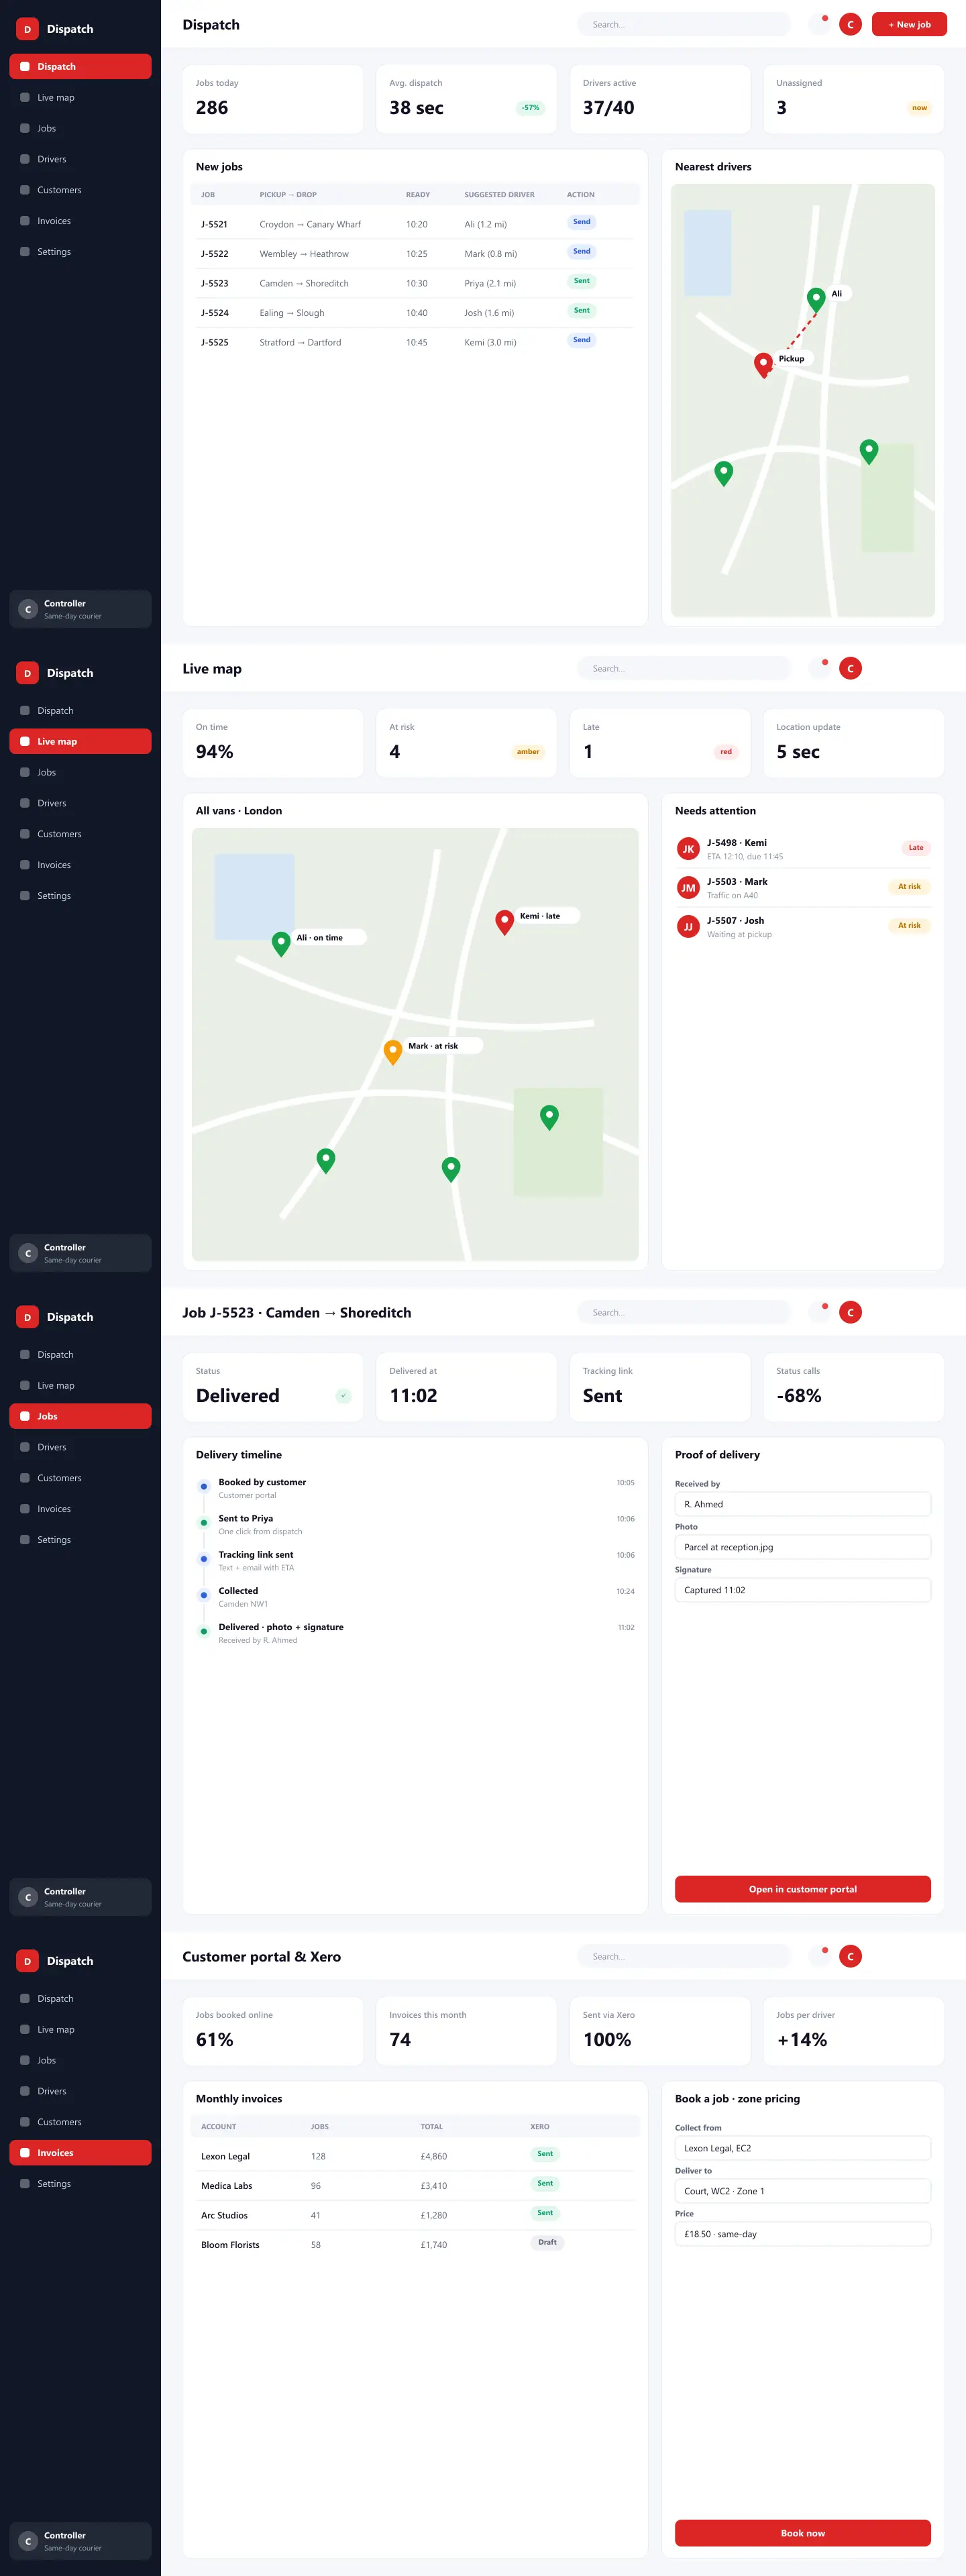966x2576 pixels.
Task: Click the amber badge on At risk card
Action: [528, 752]
